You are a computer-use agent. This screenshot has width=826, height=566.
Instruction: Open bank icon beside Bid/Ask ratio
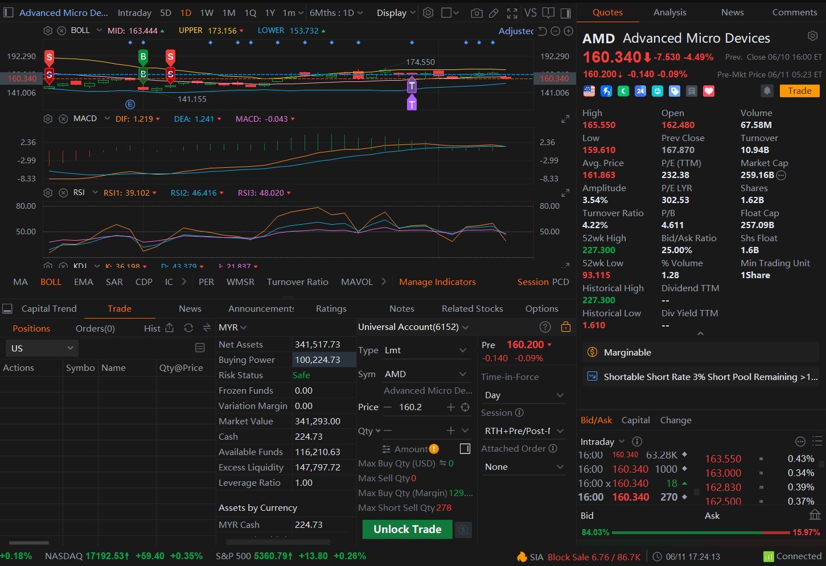pyautogui.click(x=815, y=515)
